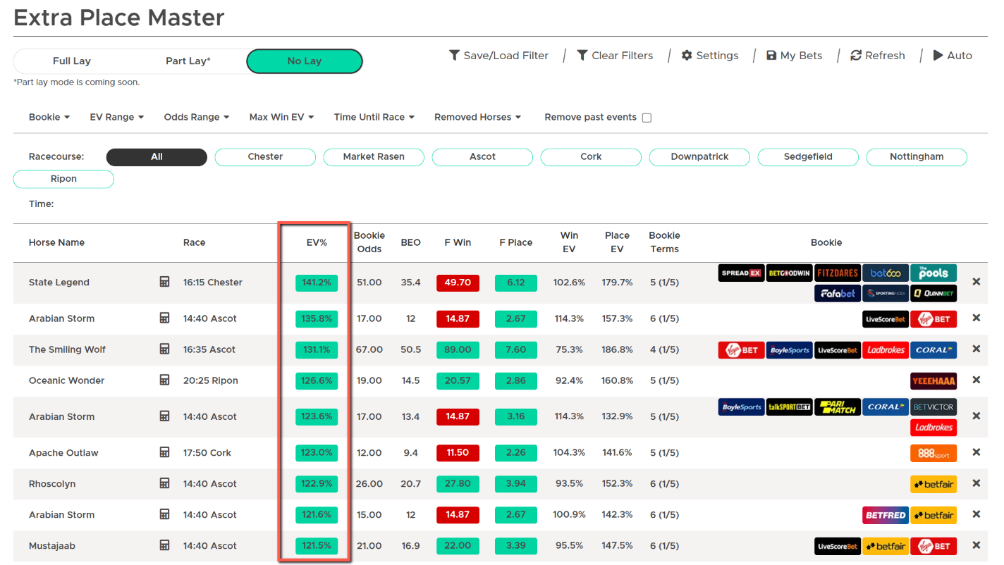Open calculator for Oceanic Wonder row
Viewport: 1004px width, 565px height.
point(164,380)
